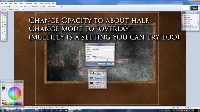The width and height of the screenshot is (200, 112).
Task: Select the Clone Stamp tool
Action: pyautogui.click(x=2, y=32)
